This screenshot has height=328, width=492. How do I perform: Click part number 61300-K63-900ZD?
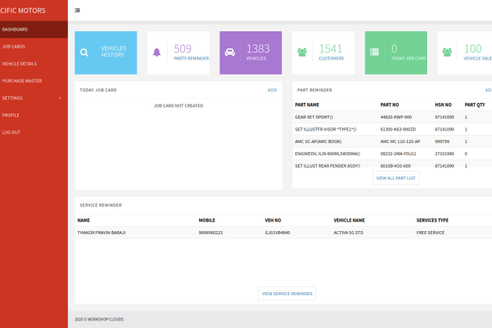pos(398,129)
